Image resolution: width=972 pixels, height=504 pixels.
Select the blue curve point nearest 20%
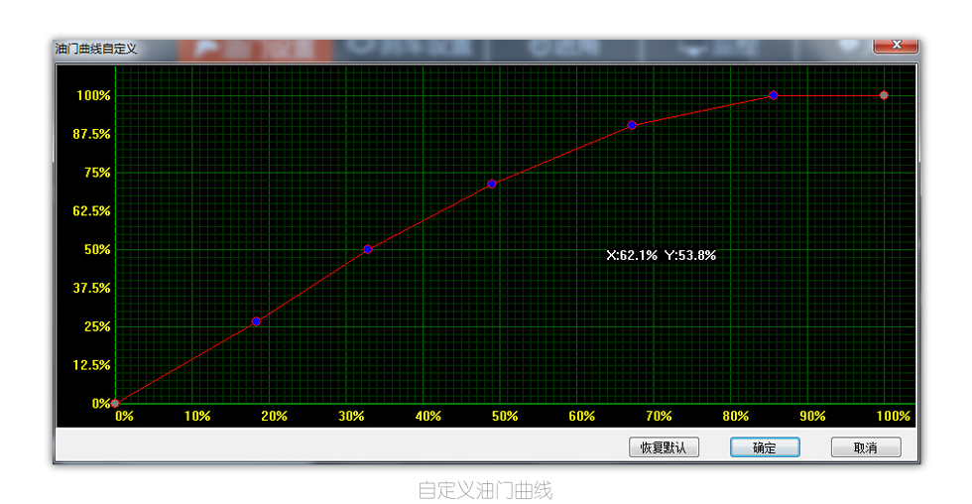pyautogui.click(x=256, y=321)
